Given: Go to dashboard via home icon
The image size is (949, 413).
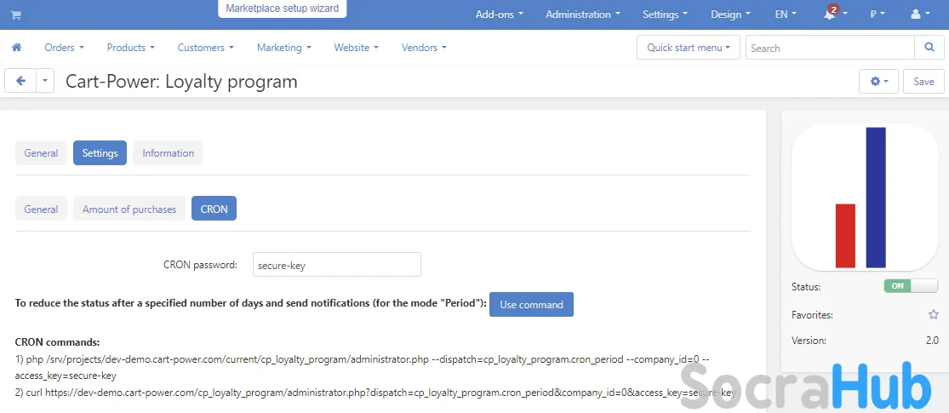Looking at the screenshot, I should pos(16,47).
